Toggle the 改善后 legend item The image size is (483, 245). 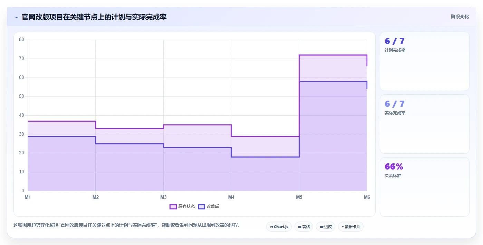pos(209,206)
